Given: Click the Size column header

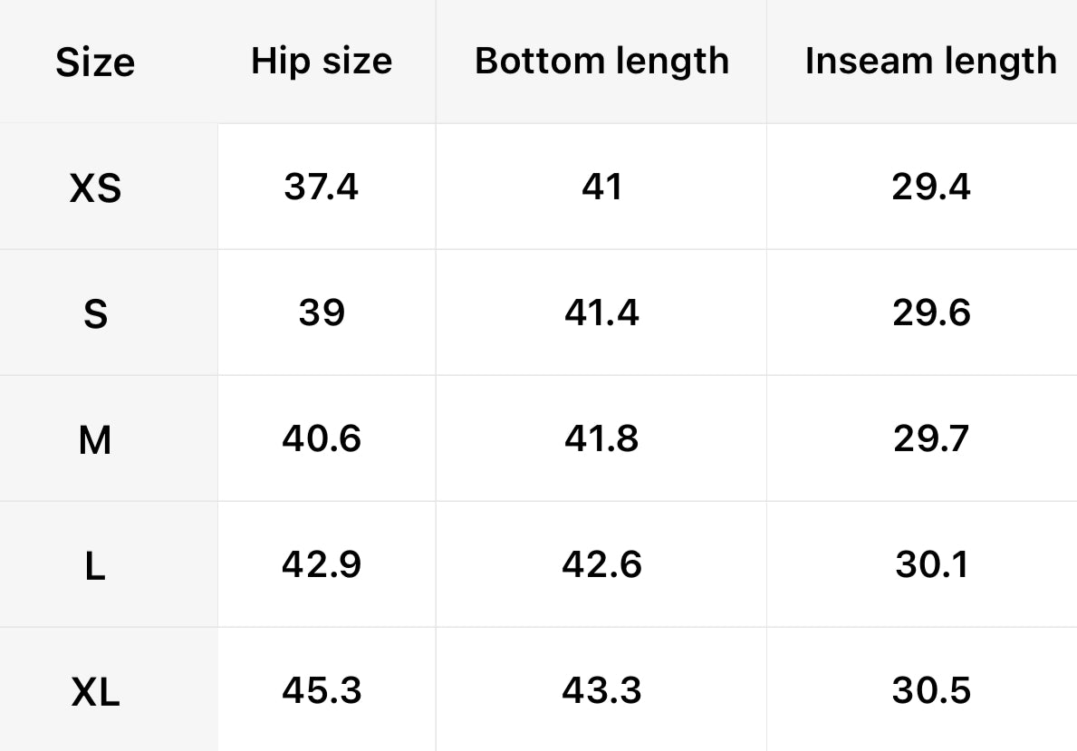Looking at the screenshot, I should [x=95, y=63].
